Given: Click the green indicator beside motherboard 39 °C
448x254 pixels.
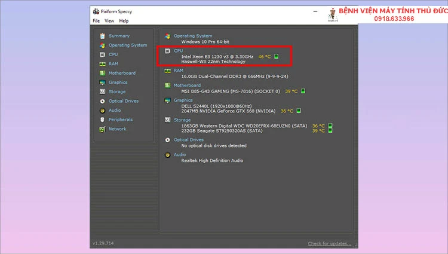Looking at the screenshot, I should 303,91.
